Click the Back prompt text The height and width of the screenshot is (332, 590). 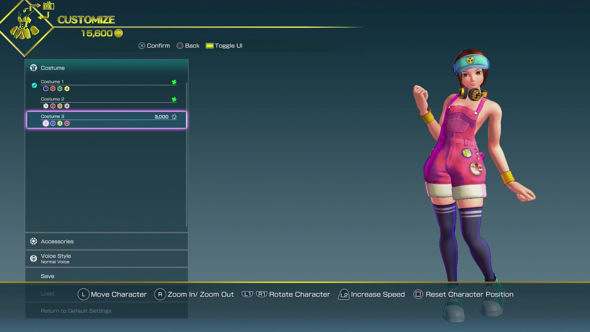click(192, 46)
